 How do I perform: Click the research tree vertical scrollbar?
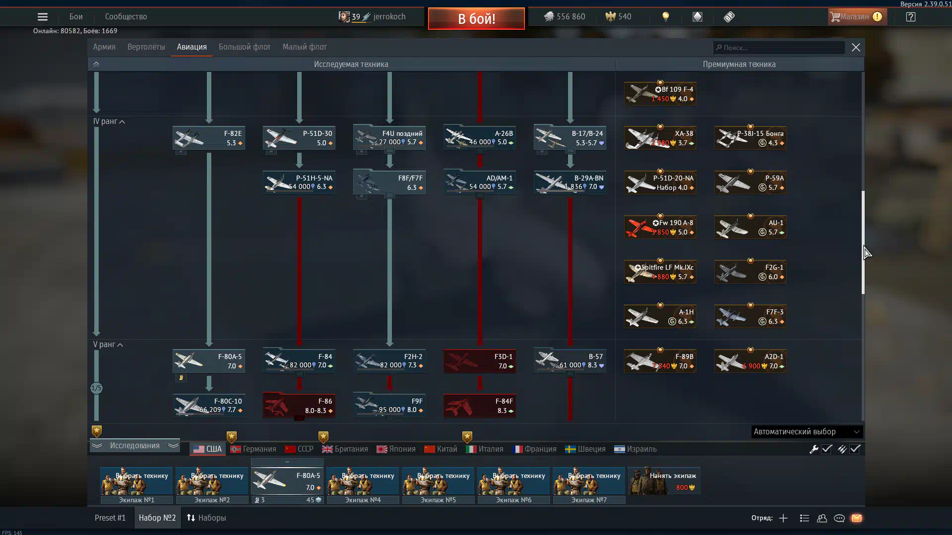pyautogui.click(x=863, y=242)
